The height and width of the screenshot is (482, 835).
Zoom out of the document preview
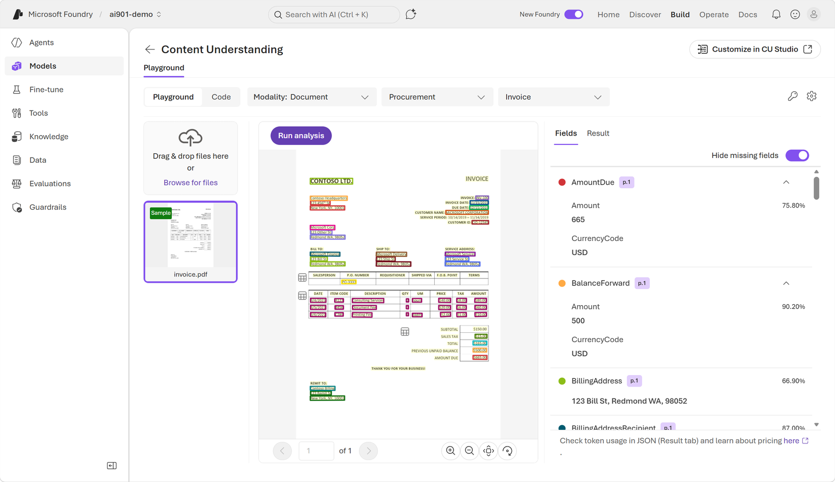coord(470,451)
